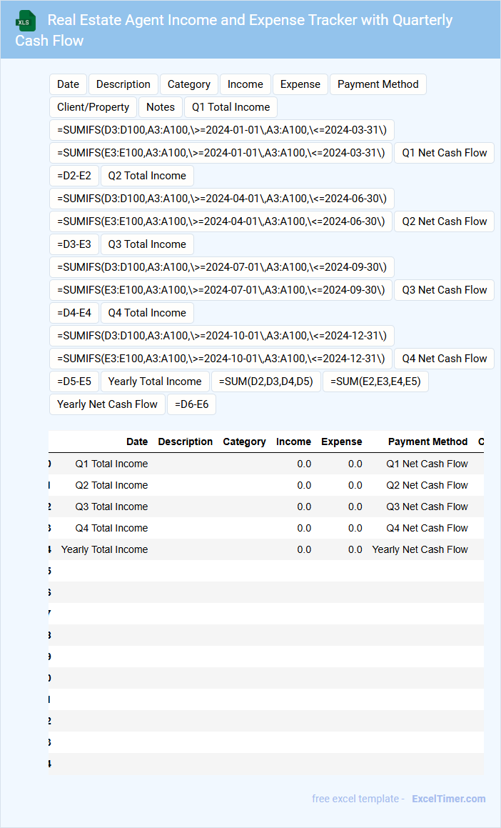Viewport: 501px width, 828px height.
Task: Click SUMIFS D3:D100 formula for 2024-10-01 range
Action: (222, 336)
